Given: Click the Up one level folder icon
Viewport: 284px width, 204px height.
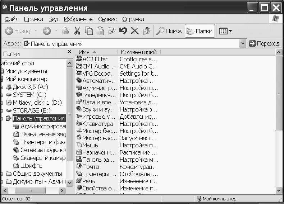Looking at the screenshot, I should [147, 31].
